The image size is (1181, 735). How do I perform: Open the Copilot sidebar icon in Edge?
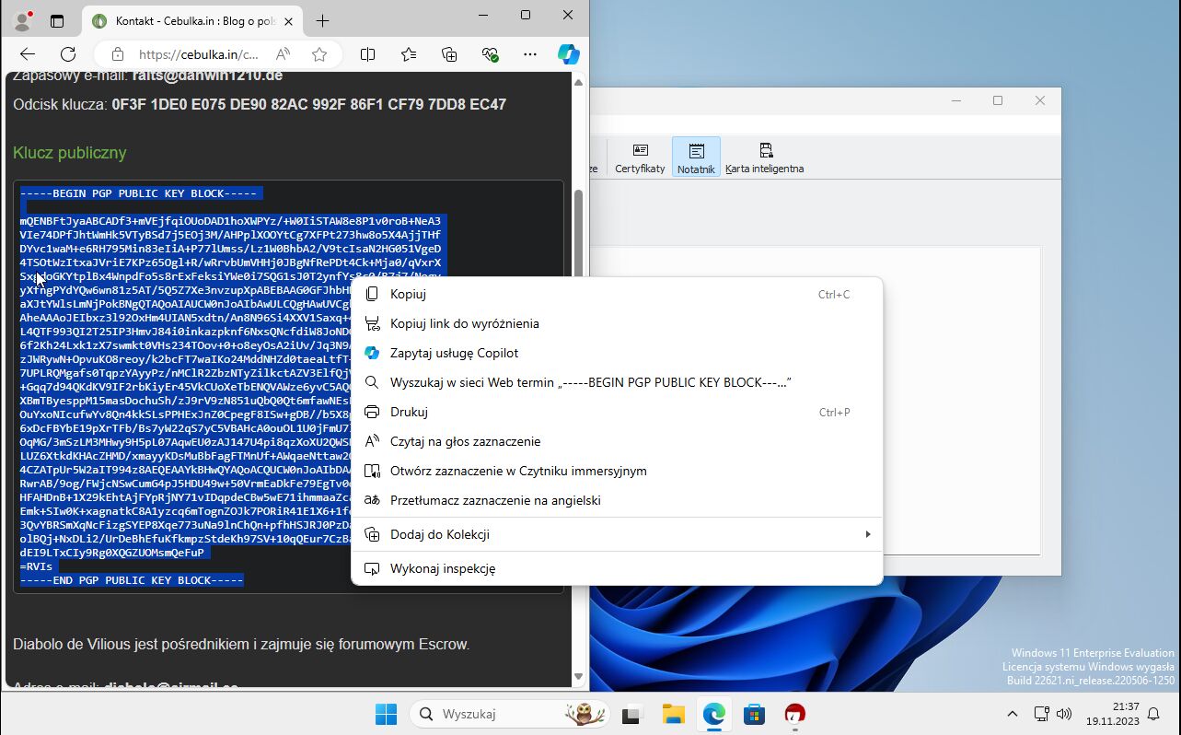[x=568, y=54]
